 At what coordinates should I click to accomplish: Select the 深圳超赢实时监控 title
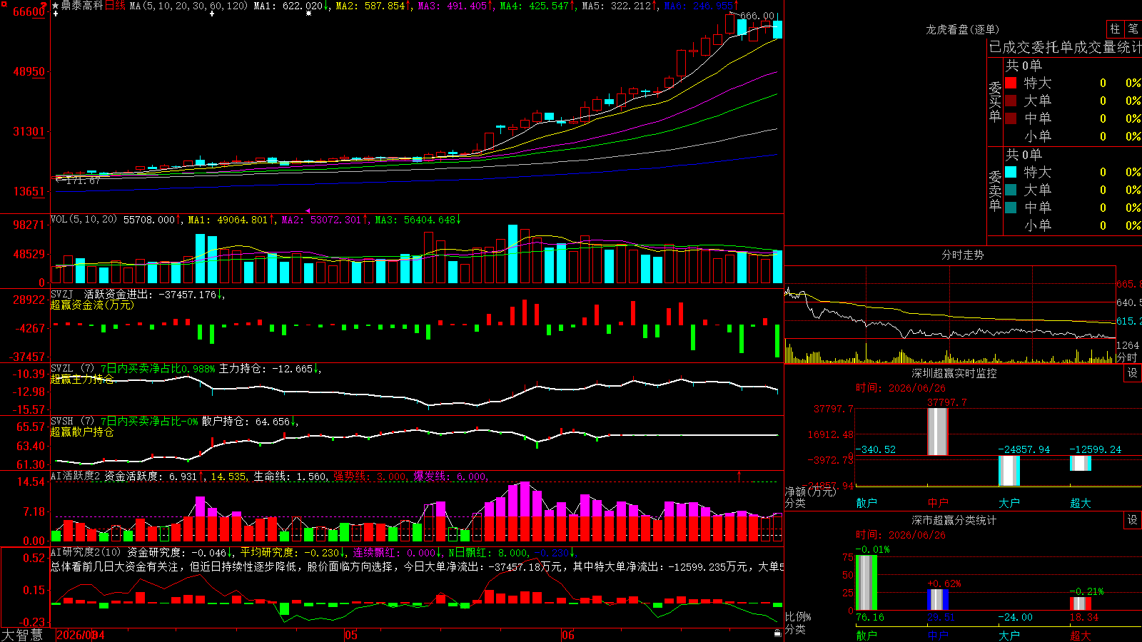pyautogui.click(x=954, y=373)
